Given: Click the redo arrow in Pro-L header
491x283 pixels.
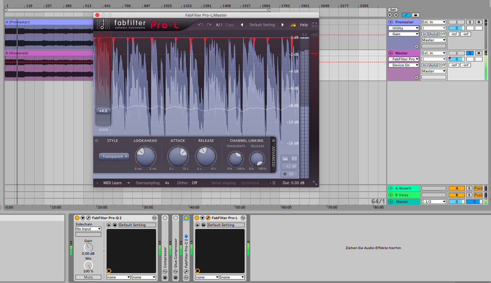Looking at the screenshot, I should click(209, 25).
